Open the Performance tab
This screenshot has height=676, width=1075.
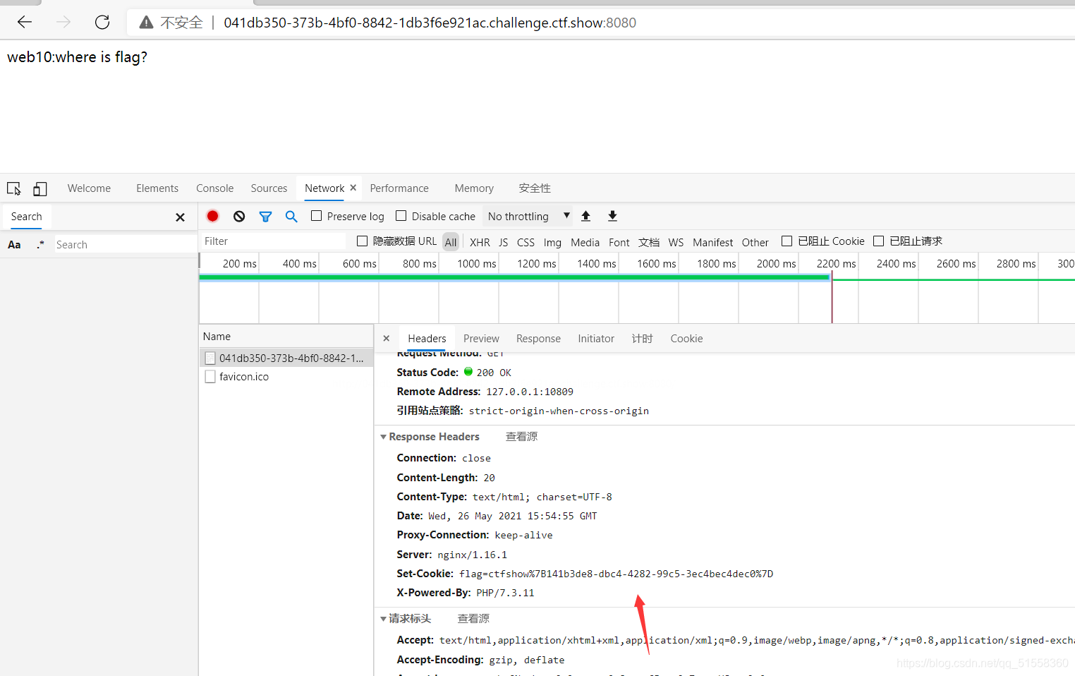399,188
